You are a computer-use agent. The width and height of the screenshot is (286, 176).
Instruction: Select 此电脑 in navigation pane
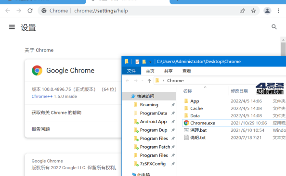coord(143,175)
